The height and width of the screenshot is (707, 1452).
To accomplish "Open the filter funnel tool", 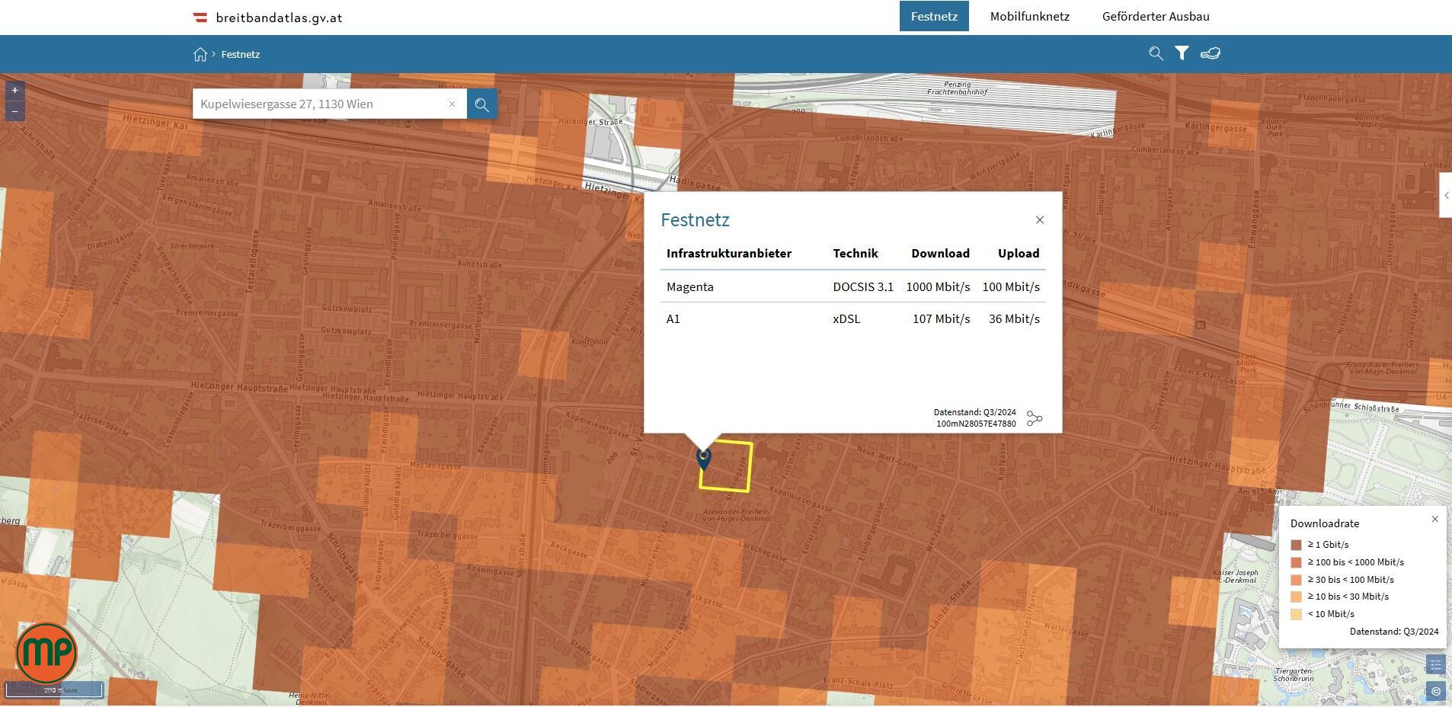I will (1182, 53).
